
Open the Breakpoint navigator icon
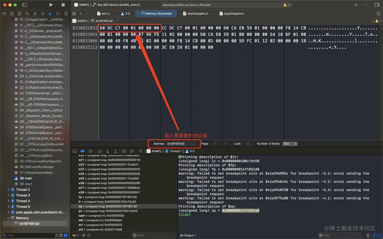(58, 14)
